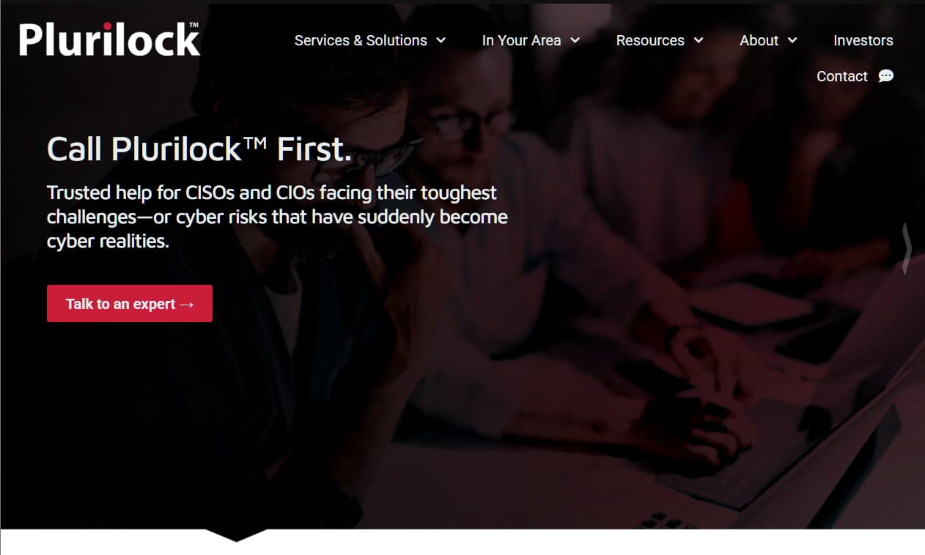Click the arrow on Talk to an expert
The image size is (925, 555).
pos(187,304)
